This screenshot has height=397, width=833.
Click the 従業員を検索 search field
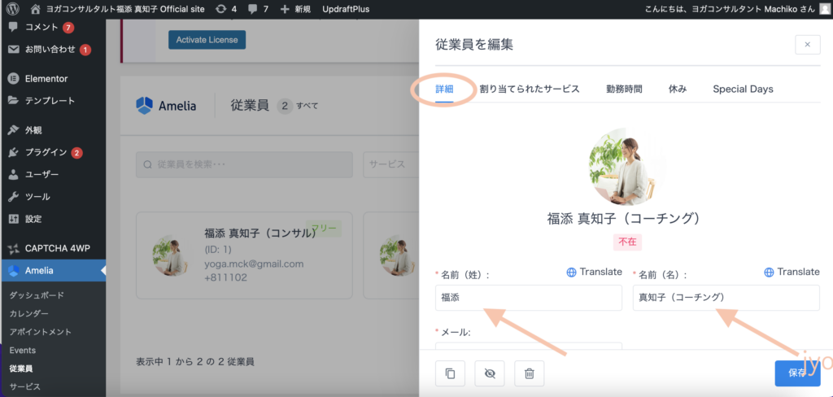pos(244,164)
